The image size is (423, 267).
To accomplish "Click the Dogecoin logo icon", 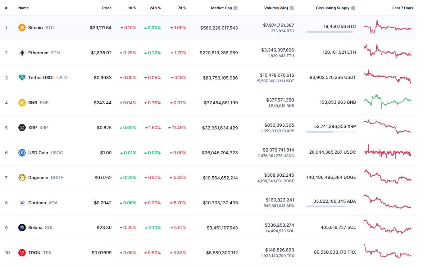I will (x=22, y=178).
